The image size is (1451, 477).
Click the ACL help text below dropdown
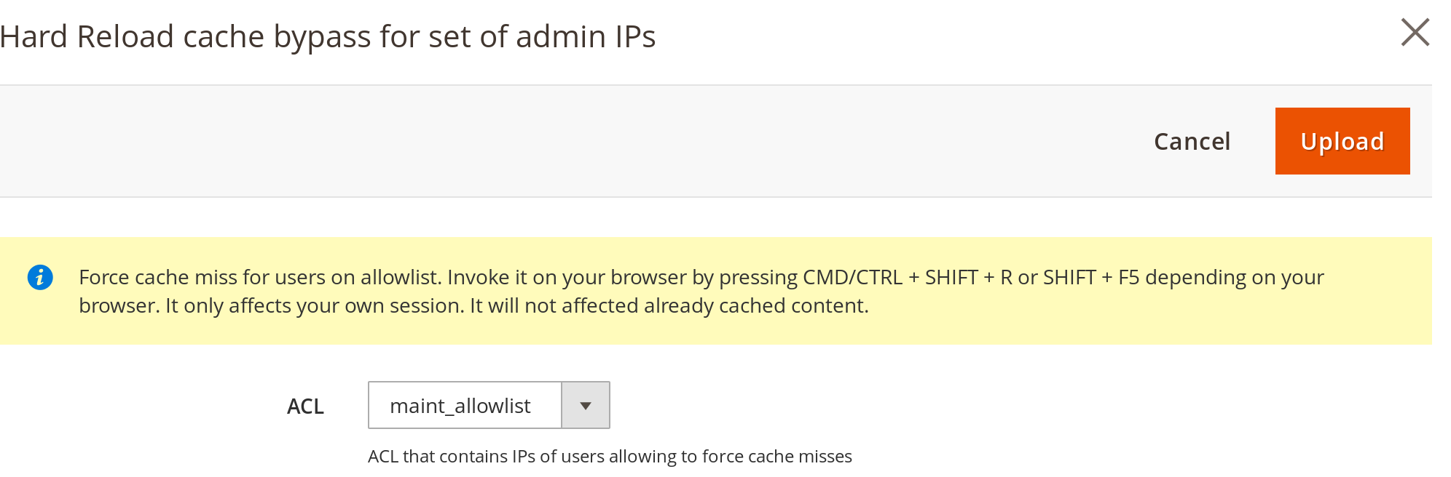tap(610, 457)
